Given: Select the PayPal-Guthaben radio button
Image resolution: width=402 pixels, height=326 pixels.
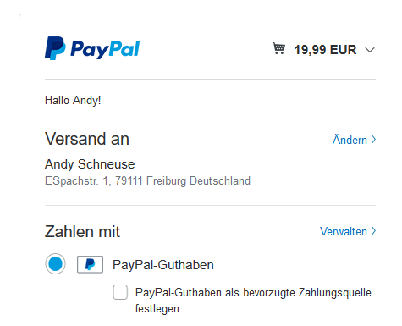Looking at the screenshot, I should [x=55, y=264].
